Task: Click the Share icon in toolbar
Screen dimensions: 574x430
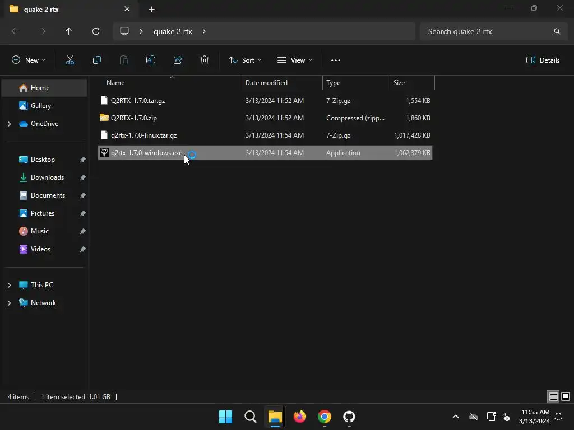Action: coord(178,60)
